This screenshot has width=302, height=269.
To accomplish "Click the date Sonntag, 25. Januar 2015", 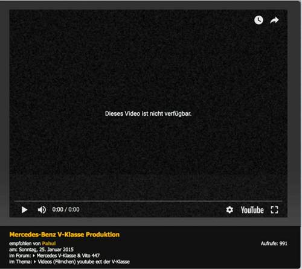I will point(46,250).
